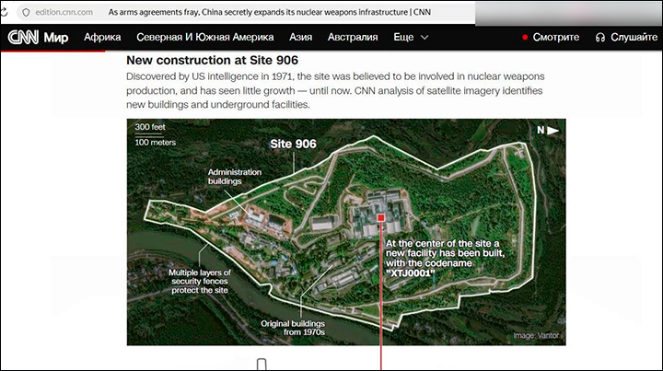The height and width of the screenshot is (371, 663).
Task: Open the Мир edition section
Action: pos(56,38)
